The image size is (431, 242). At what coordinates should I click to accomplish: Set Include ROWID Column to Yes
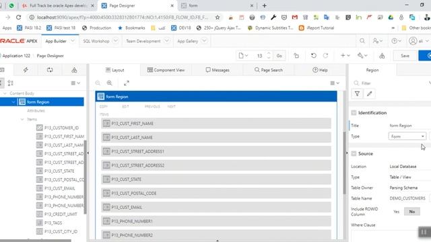[x=396, y=212]
